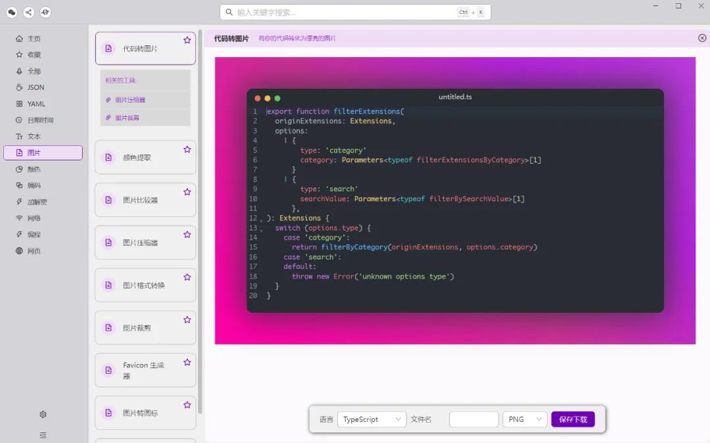This screenshot has width=710, height=443.
Task: Toggle favorite star on 代码转图片 card
Action: 187,40
